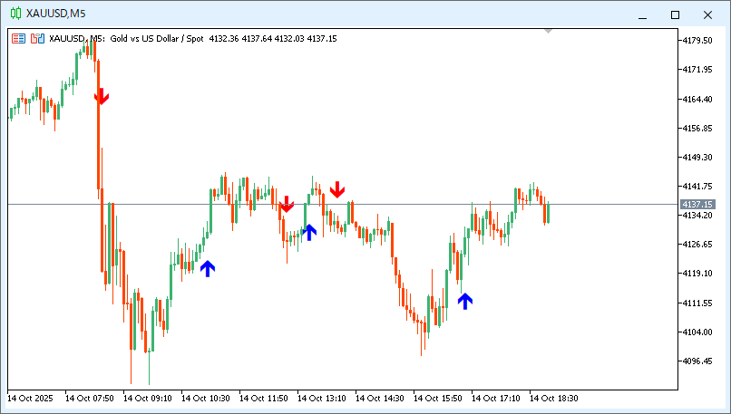Toggle the One Click Trading panel icon
This screenshot has width=731, height=414.
click(18, 38)
